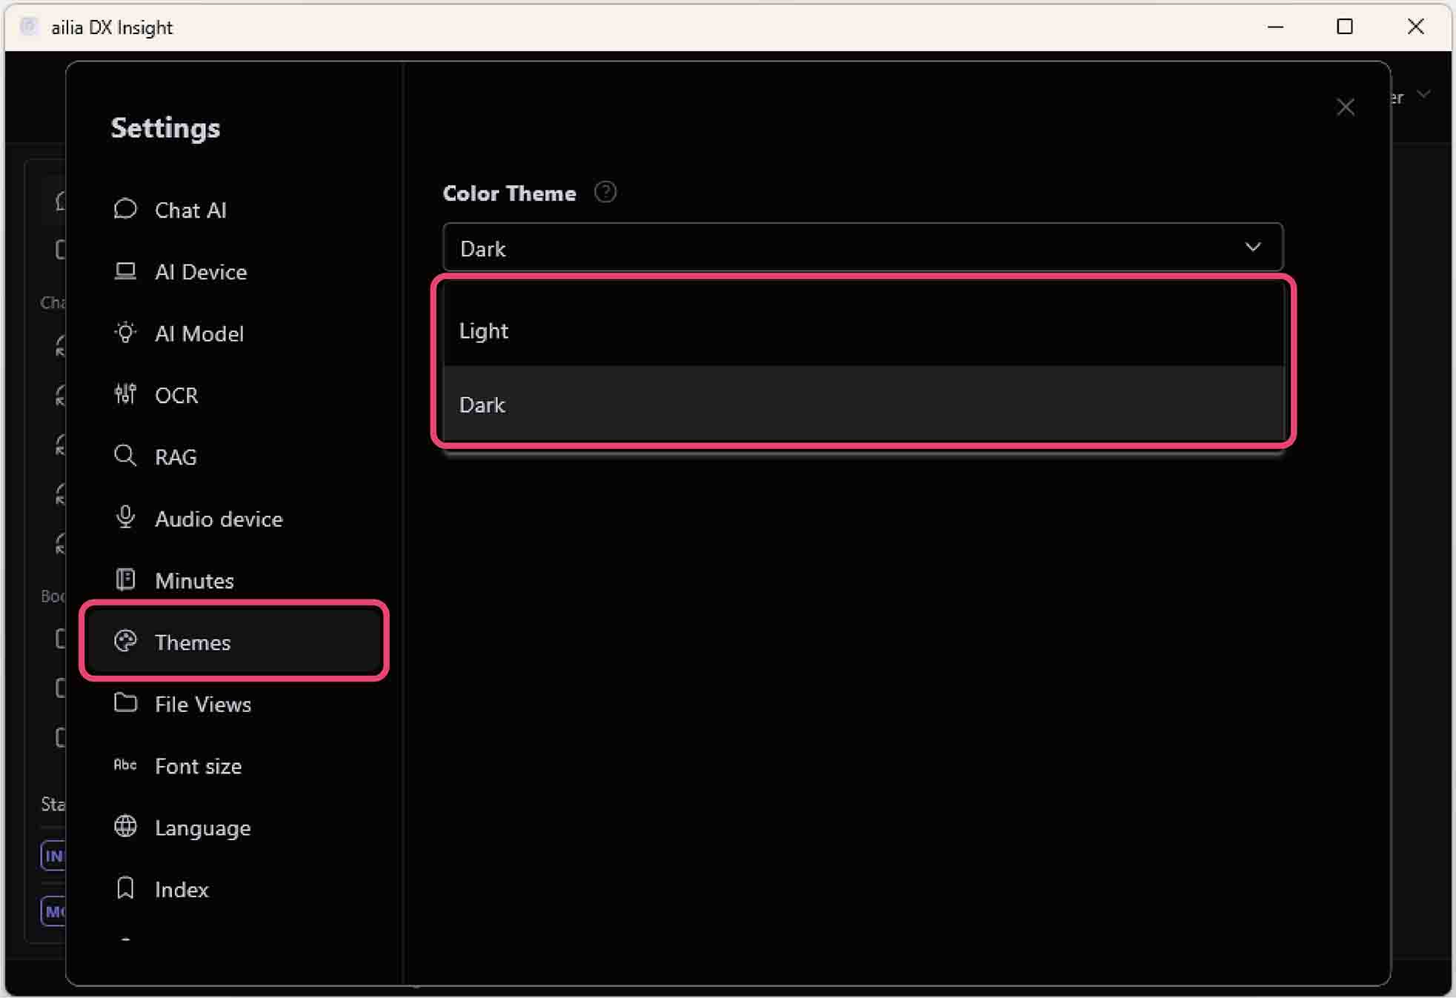The height and width of the screenshot is (998, 1456).
Task: Close the Settings dialog
Action: (1346, 107)
